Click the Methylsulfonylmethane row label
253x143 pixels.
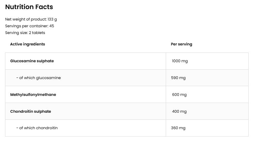33,95
